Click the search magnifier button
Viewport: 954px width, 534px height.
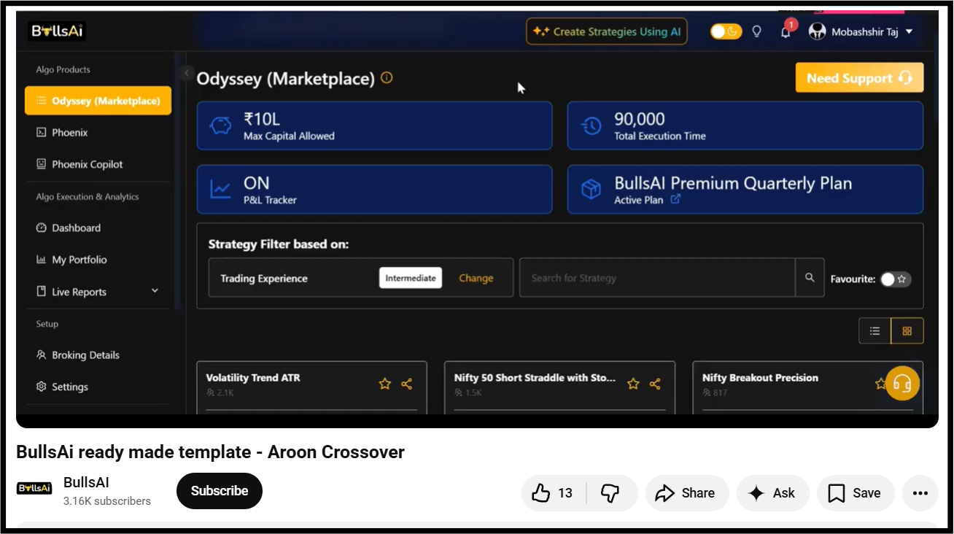pos(810,277)
